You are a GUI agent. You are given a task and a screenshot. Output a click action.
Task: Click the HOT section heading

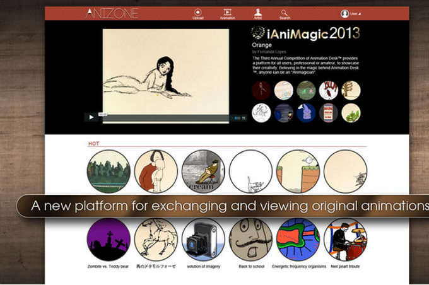(x=93, y=144)
